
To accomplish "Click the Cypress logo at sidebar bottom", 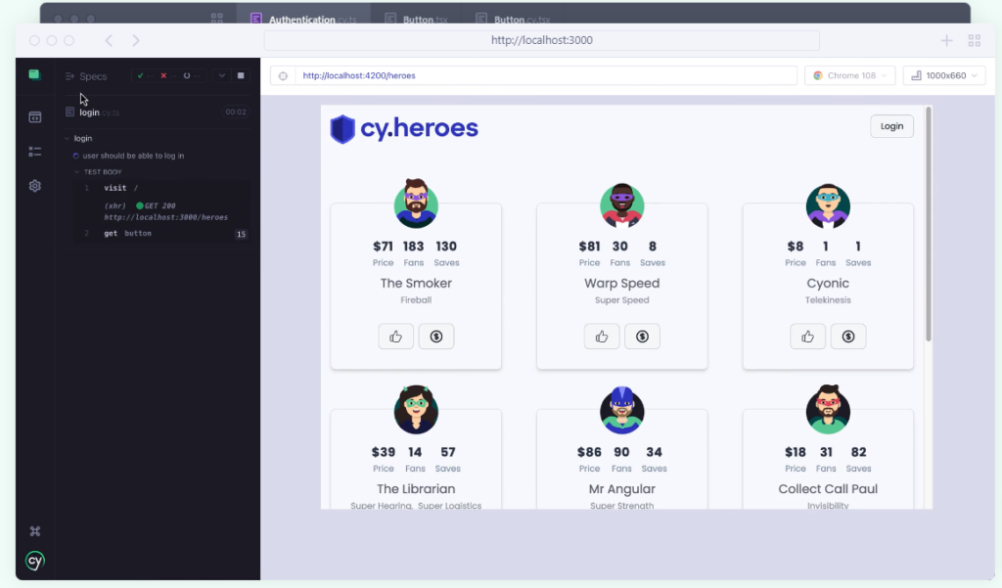I will (35, 561).
